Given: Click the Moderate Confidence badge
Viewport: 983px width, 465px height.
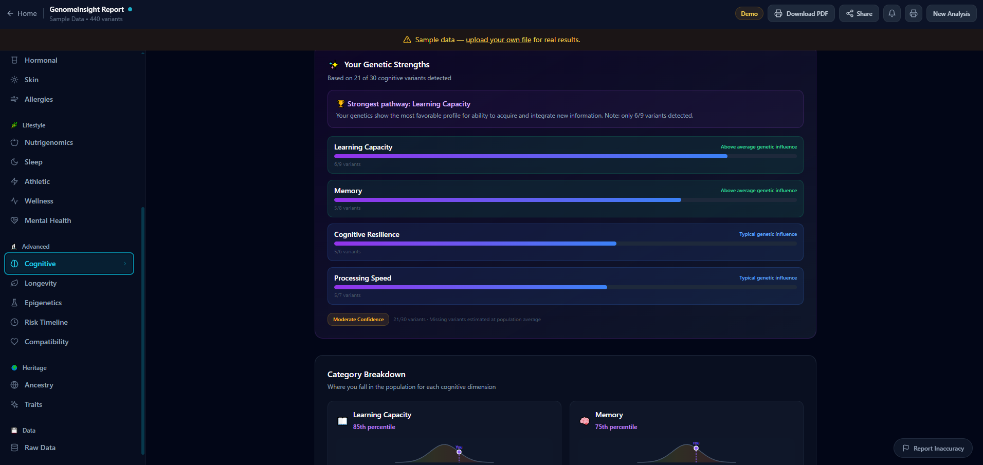Looking at the screenshot, I should [358, 319].
